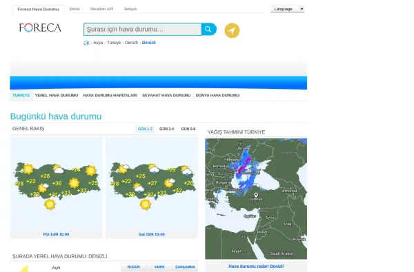The height and width of the screenshot is (272, 414).
Task: Click the YAĞIŞ TAHMİNİ TÜRKİYE heading
Action: tap(236, 132)
